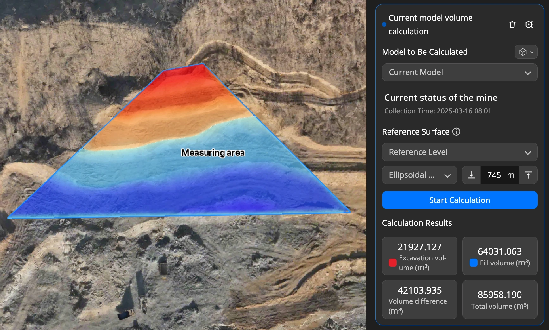
Task: Open the measurement settings target icon
Action: (529, 24)
